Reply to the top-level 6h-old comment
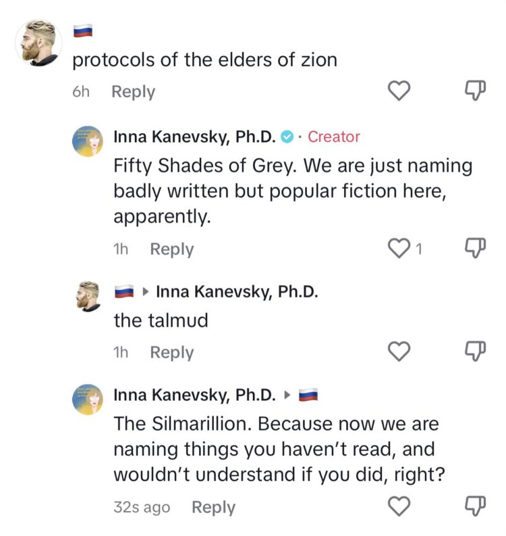The height and width of the screenshot is (536, 506). 133,92
